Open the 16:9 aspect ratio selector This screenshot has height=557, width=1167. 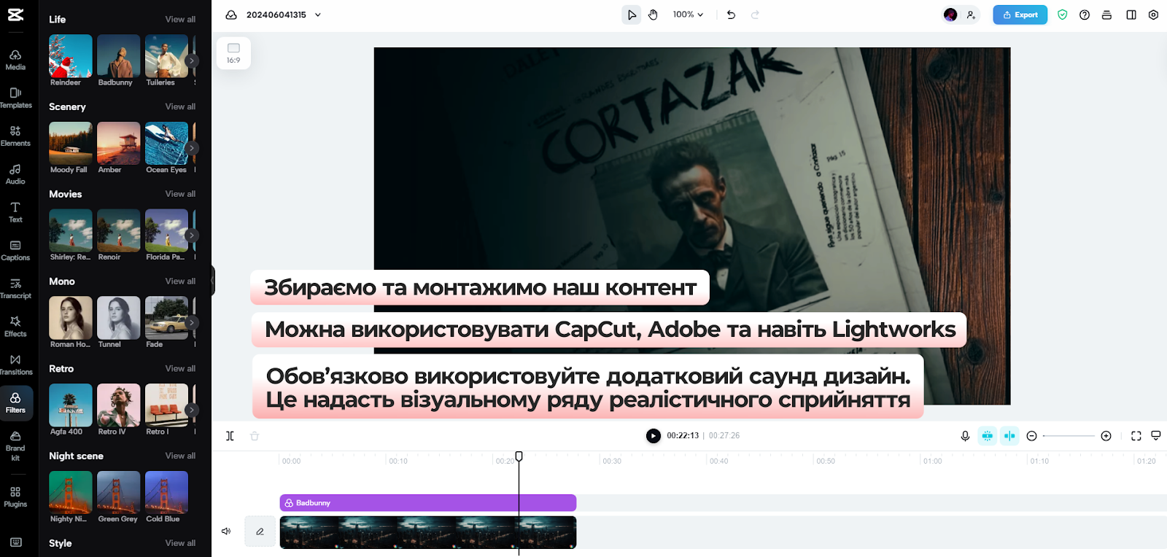[x=233, y=53]
